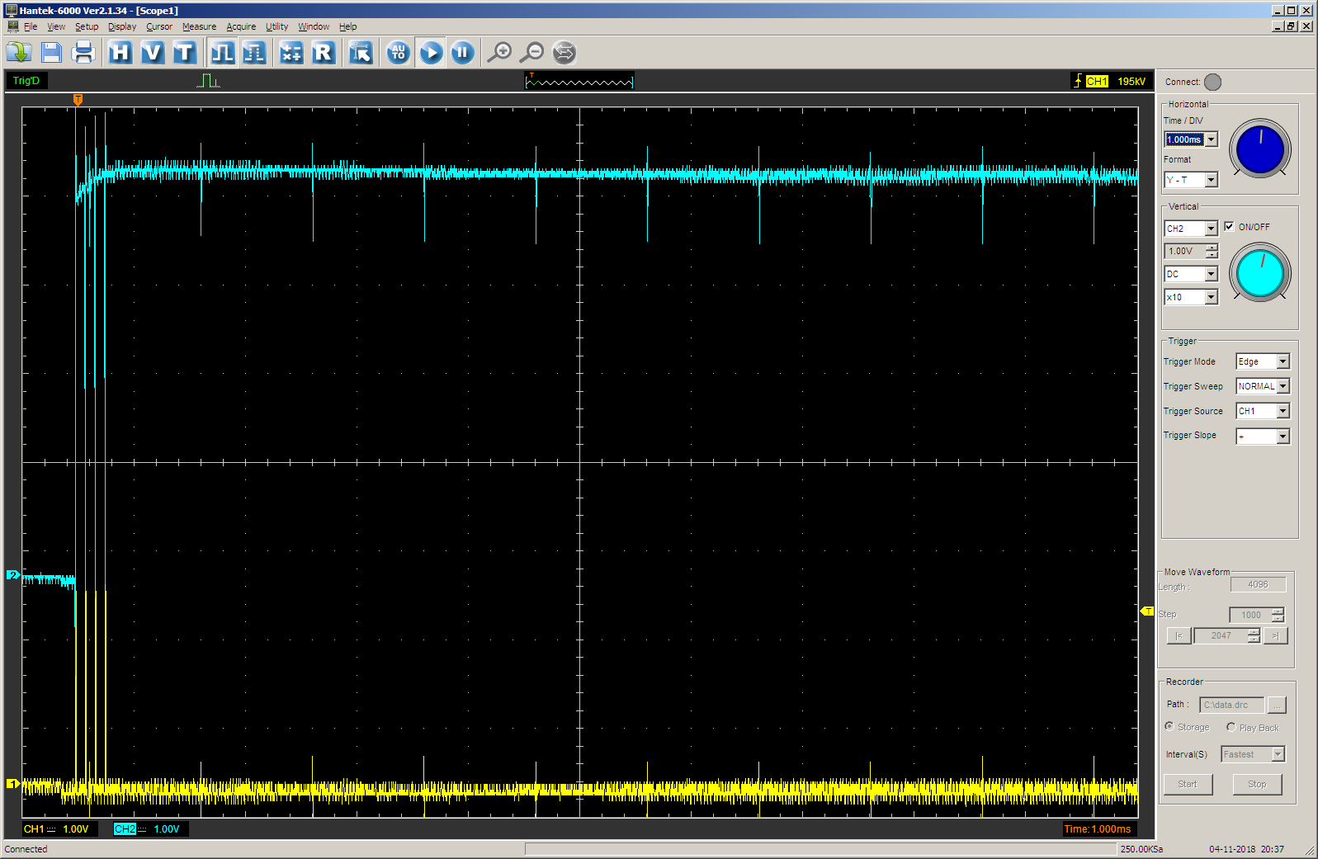Click the Recorder path input field
The height and width of the screenshot is (859, 1318).
tap(1231, 705)
